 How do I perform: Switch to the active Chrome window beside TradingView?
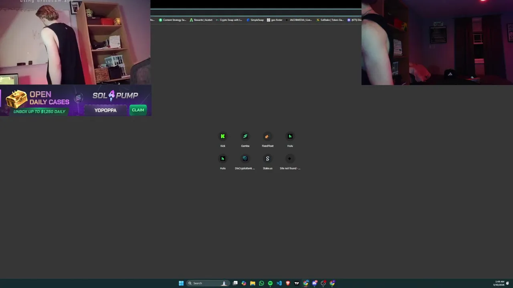coord(306,283)
